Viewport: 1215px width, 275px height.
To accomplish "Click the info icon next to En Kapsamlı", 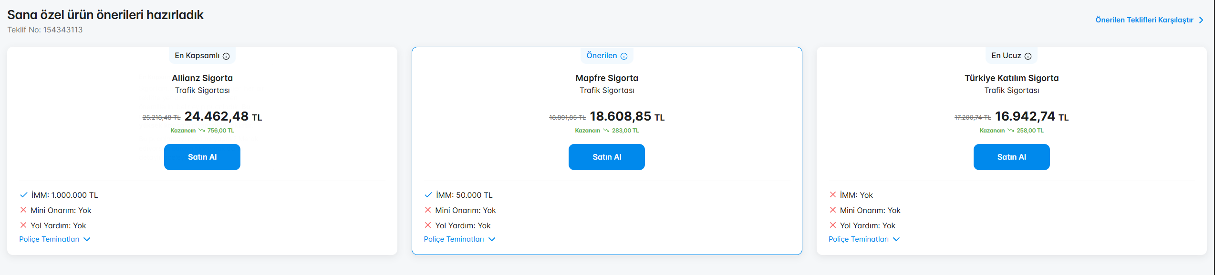I will 226,56.
